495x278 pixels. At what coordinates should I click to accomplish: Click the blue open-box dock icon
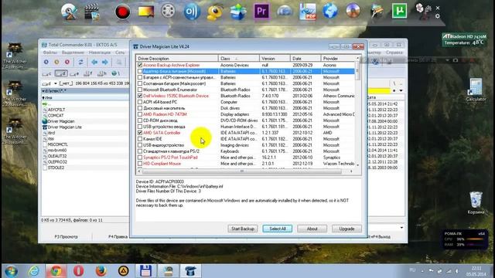pyautogui.click(x=238, y=12)
